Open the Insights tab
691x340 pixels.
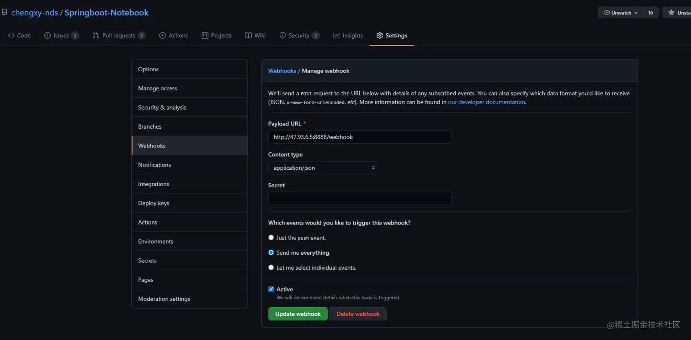click(348, 36)
